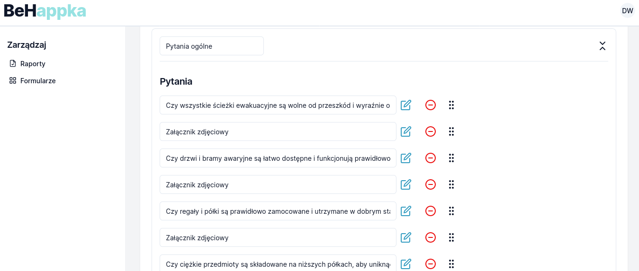Open the DW user avatar menu
The image size is (639, 271).
[628, 10]
